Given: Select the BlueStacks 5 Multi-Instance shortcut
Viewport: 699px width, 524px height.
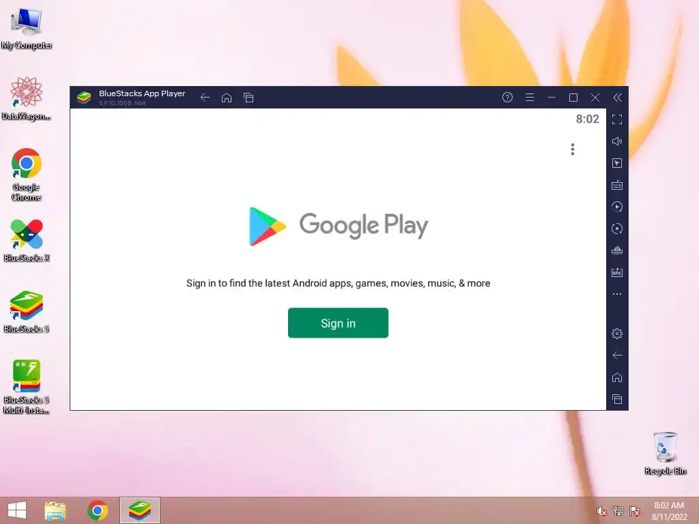Looking at the screenshot, I should coord(27,387).
